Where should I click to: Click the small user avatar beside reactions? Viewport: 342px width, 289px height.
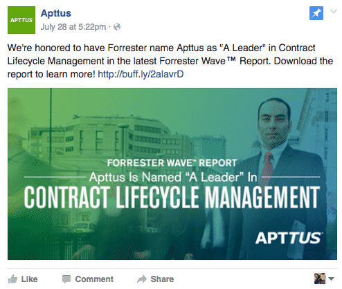click(x=320, y=279)
